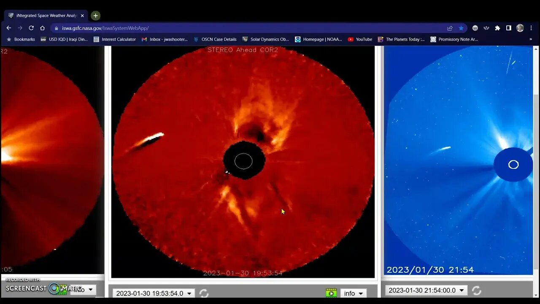Open the second extension icon beside the puzzle piece

click(486, 28)
